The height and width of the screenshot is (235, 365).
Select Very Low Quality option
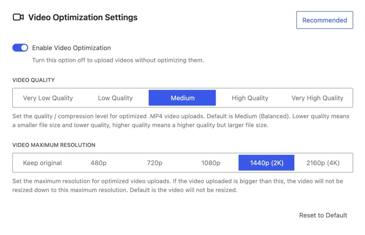pyautogui.click(x=48, y=98)
